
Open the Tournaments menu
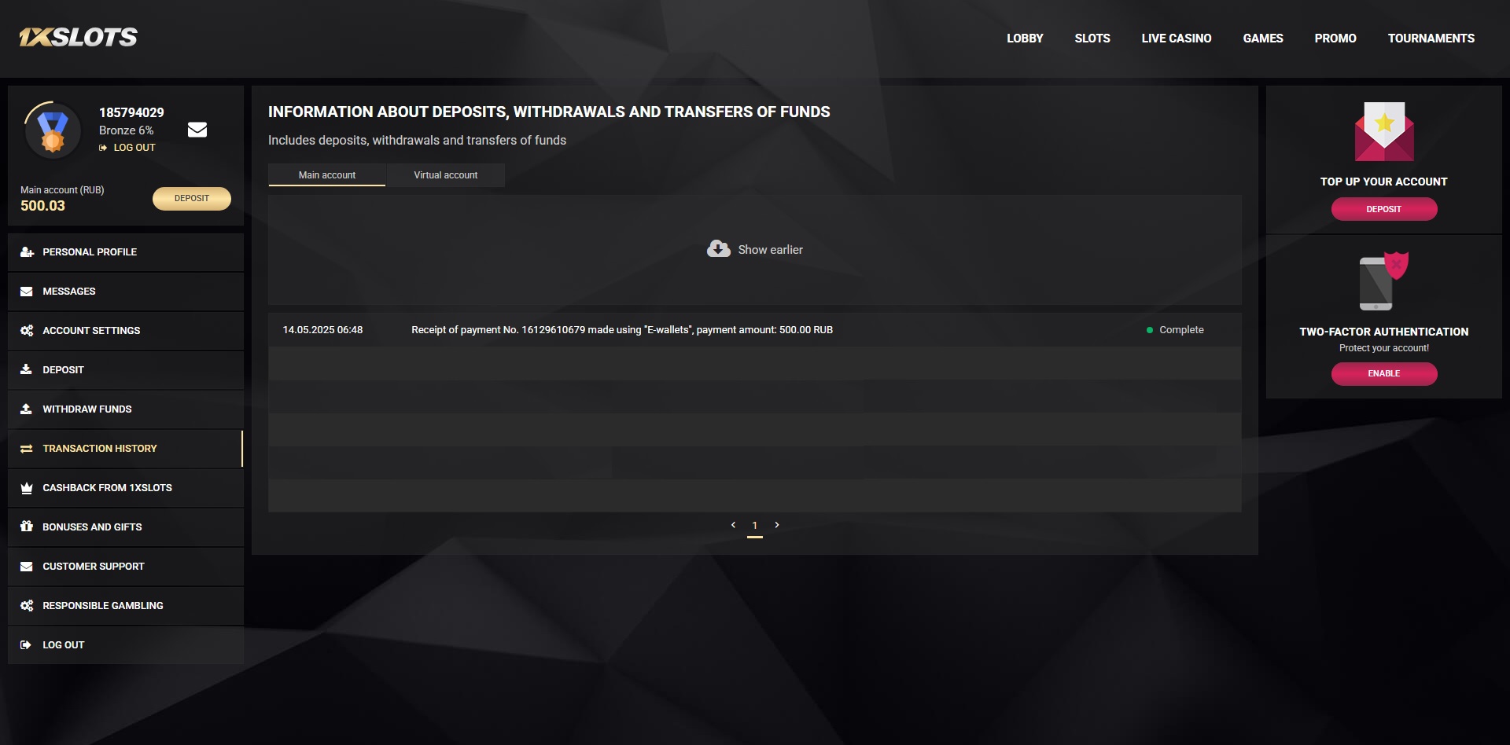click(x=1431, y=39)
